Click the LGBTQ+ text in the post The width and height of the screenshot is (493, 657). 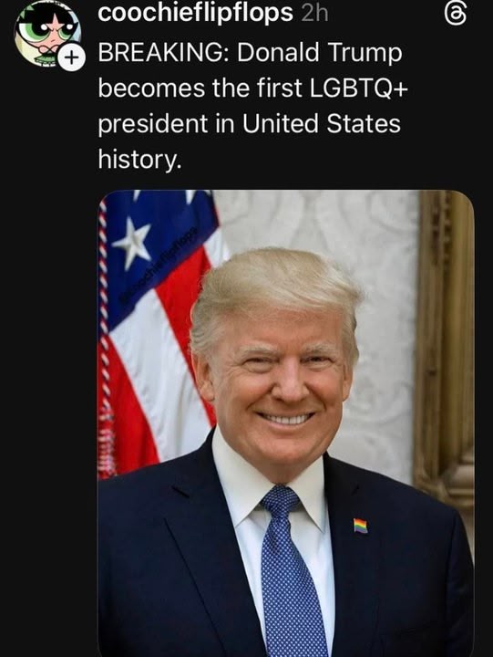358,89
